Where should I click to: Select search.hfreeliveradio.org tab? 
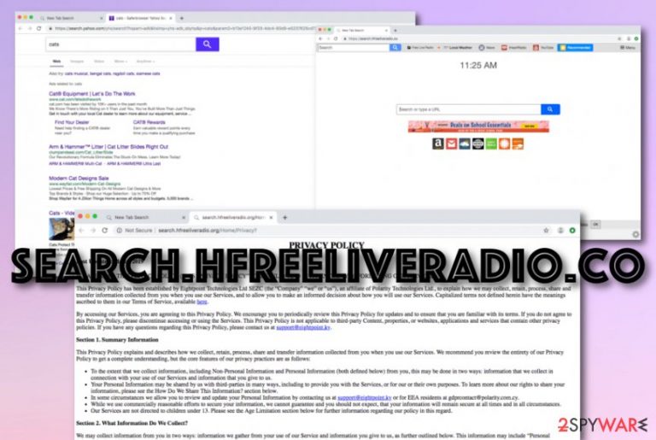pyautogui.click(x=233, y=217)
